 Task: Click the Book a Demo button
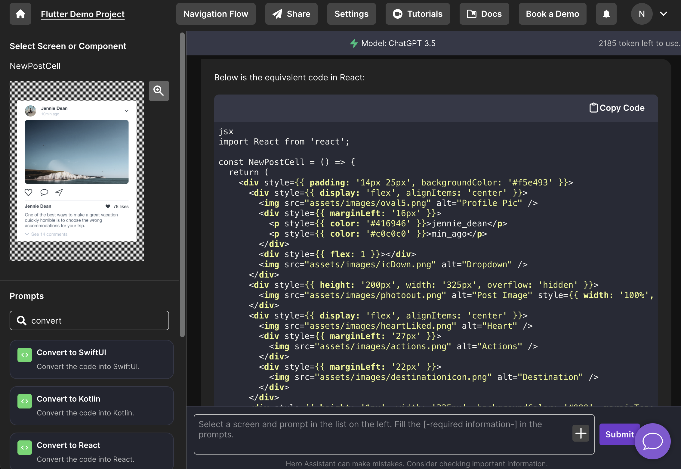(x=552, y=14)
